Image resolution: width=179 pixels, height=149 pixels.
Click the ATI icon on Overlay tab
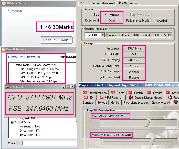click(150, 93)
